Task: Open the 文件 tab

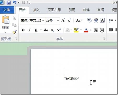Action: (7, 10)
